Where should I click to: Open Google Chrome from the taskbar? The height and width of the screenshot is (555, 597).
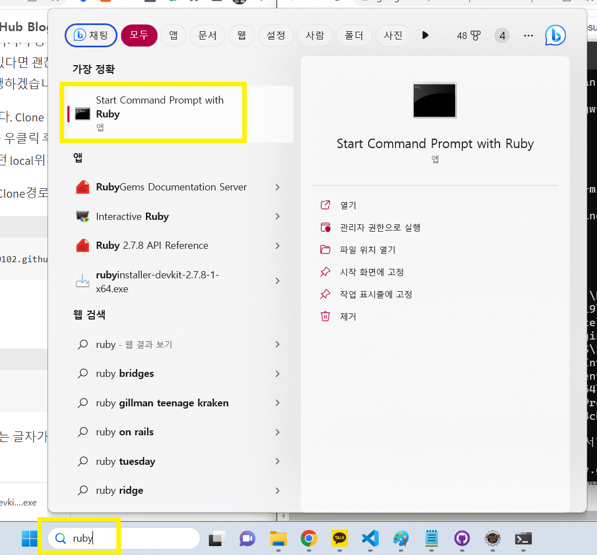[309, 538]
